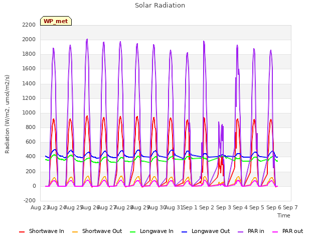Click the 1400 y-axis tick label
The height and width of the screenshot is (241, 321).
click(x=29, y=83)
